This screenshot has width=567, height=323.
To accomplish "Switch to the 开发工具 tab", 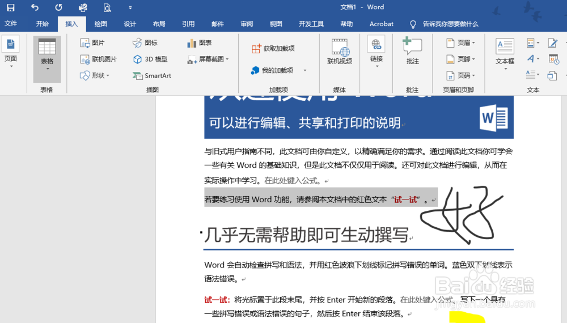I will tap(311, 24).
